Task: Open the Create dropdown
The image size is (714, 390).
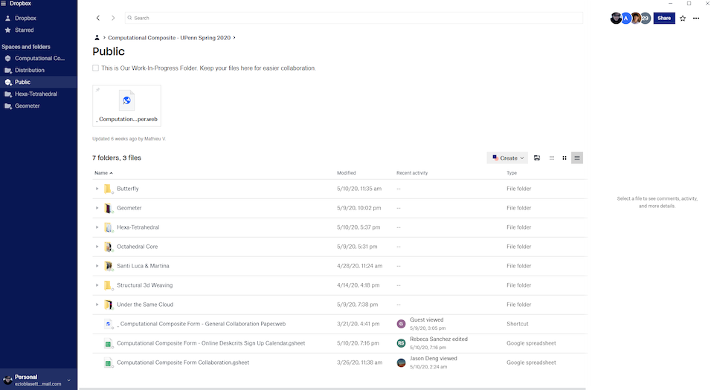Action: (x=509, y=157)
